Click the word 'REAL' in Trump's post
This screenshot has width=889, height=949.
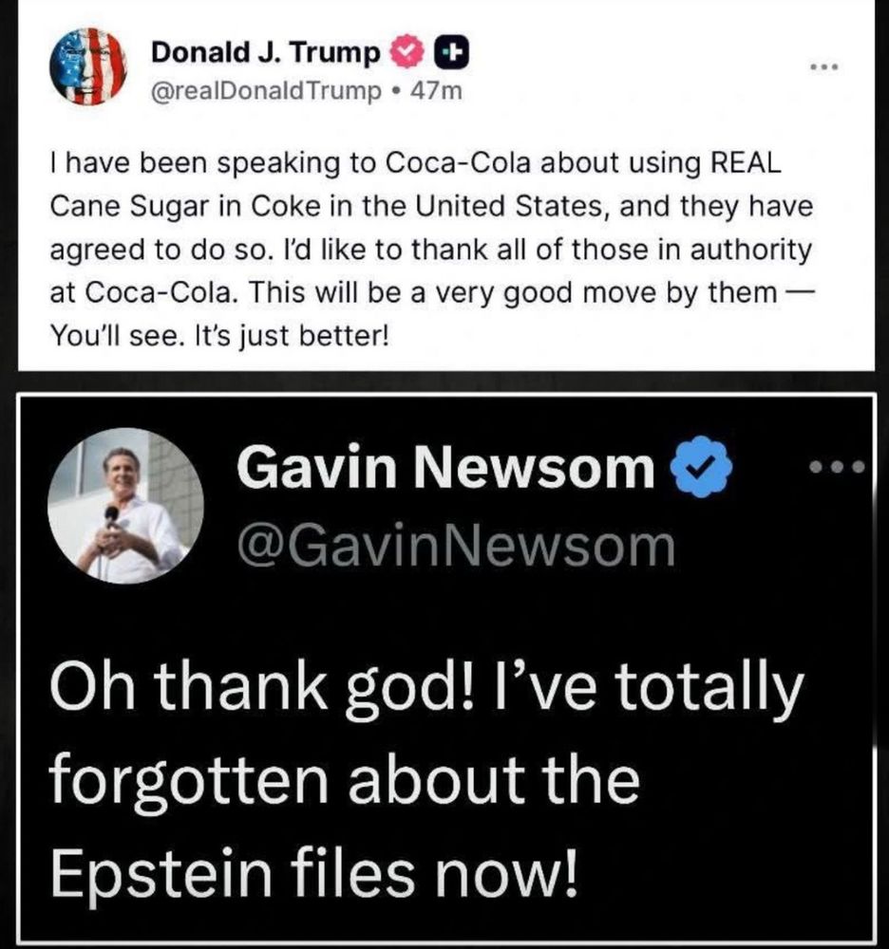[x=745, y=163]
